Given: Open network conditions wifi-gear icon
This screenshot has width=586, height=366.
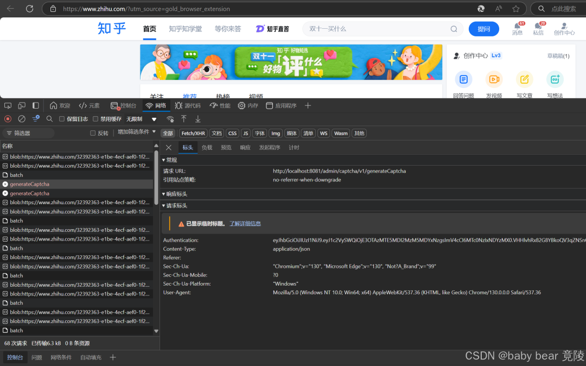Looking at the screenshot, I should pos(170,119).
